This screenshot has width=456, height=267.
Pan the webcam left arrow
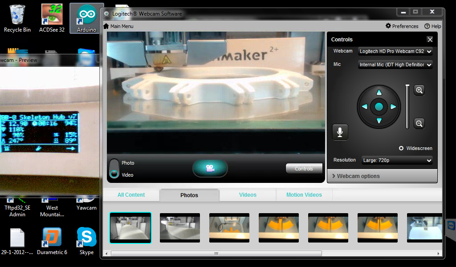[365, 107]
